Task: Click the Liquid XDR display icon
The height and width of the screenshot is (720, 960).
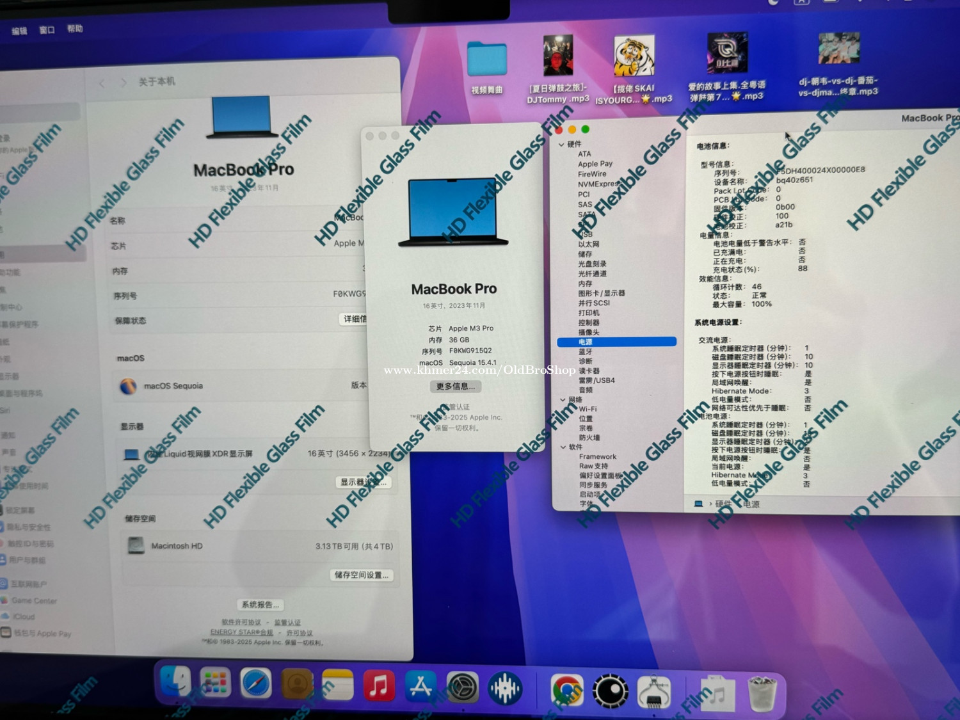Action: coord(132,454)
